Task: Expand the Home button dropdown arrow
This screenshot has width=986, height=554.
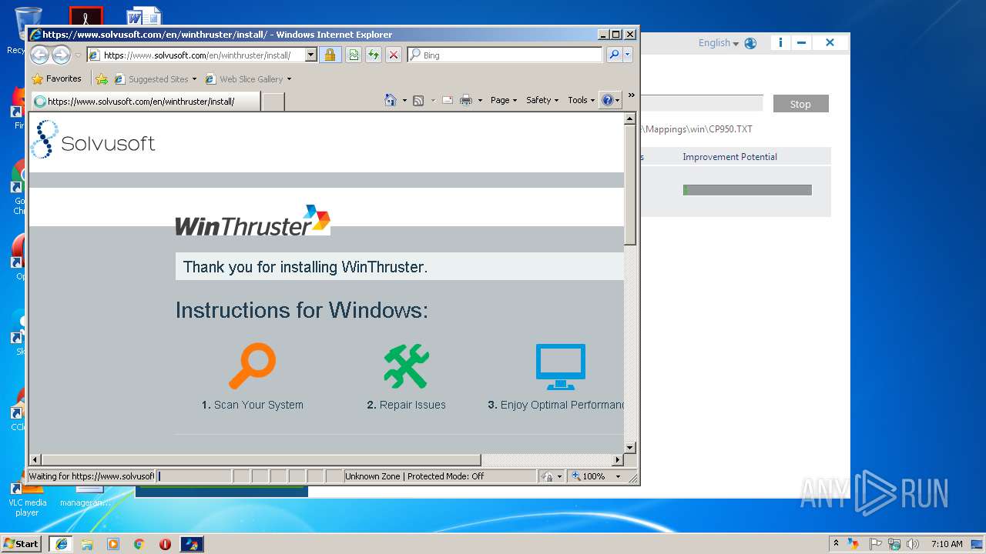Action: click(404, 100)
